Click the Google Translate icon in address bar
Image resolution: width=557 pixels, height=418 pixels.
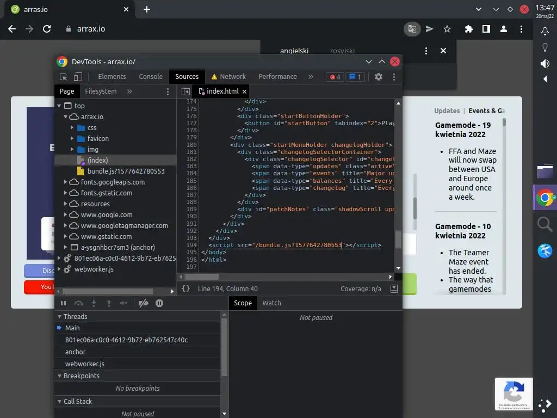(412, 29)
